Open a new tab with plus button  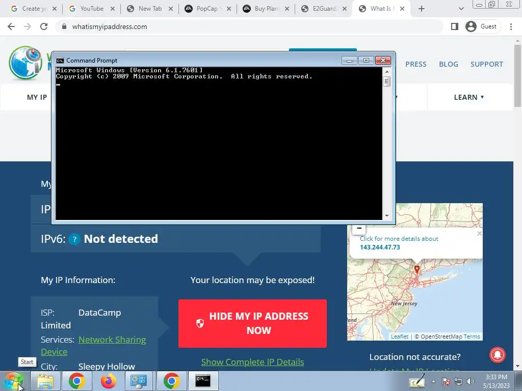[422, 9]
